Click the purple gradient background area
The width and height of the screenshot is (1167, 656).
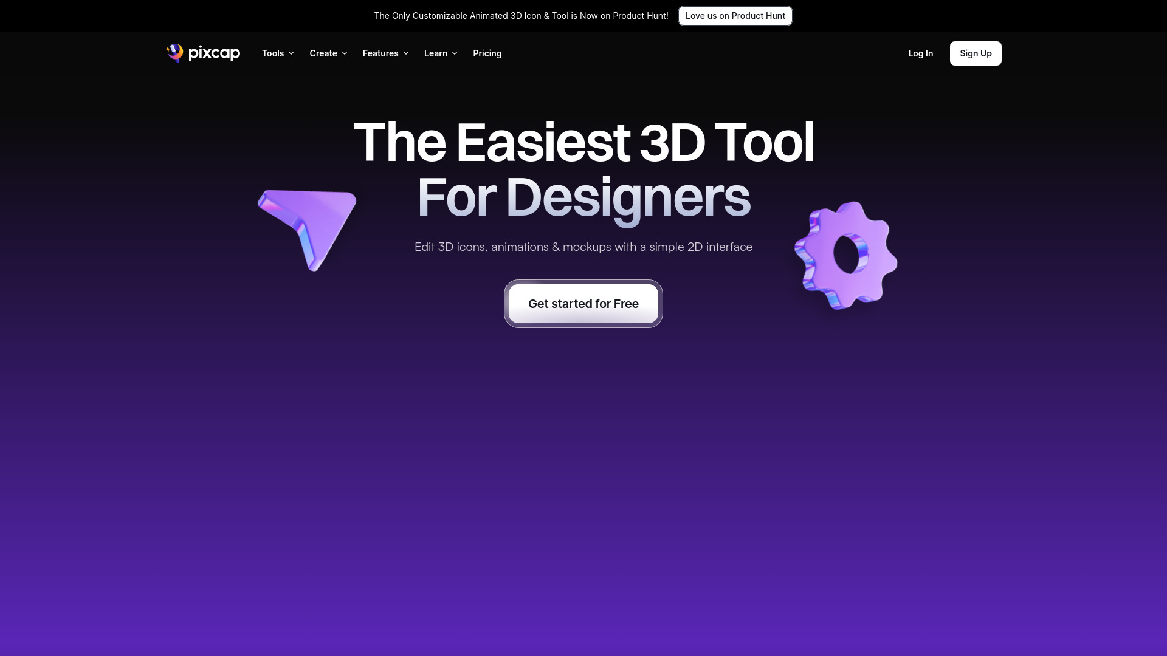pos(583,480)
